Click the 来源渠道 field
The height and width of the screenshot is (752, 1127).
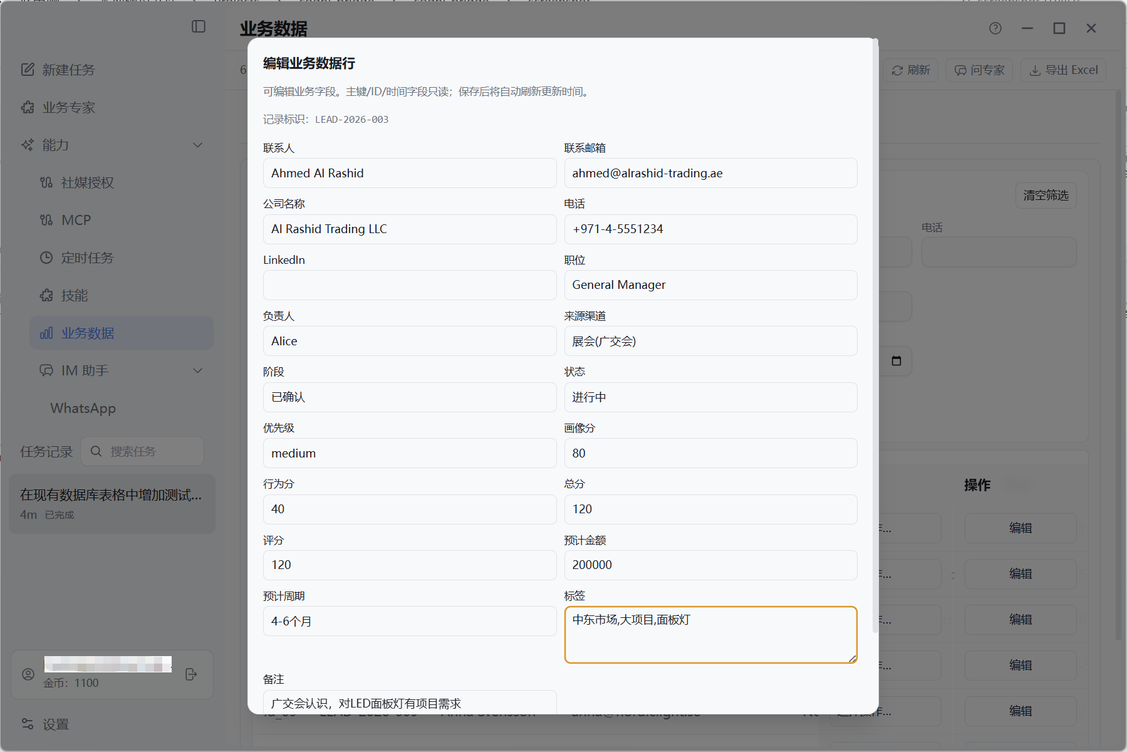tap(710, 341)
